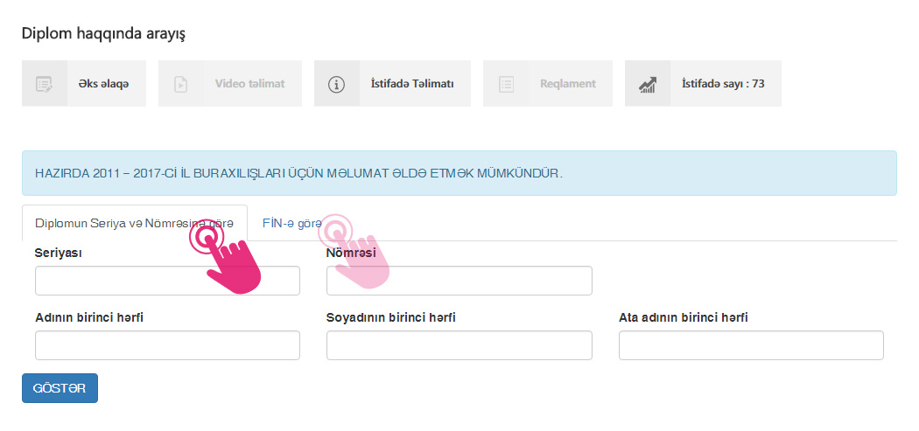Click the Ata adının birinci hərfi label
919x431 pixels.
684,317
